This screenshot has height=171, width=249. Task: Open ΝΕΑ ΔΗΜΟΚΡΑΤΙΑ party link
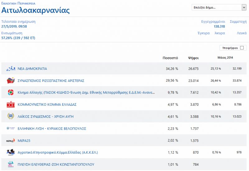point(32,69)
